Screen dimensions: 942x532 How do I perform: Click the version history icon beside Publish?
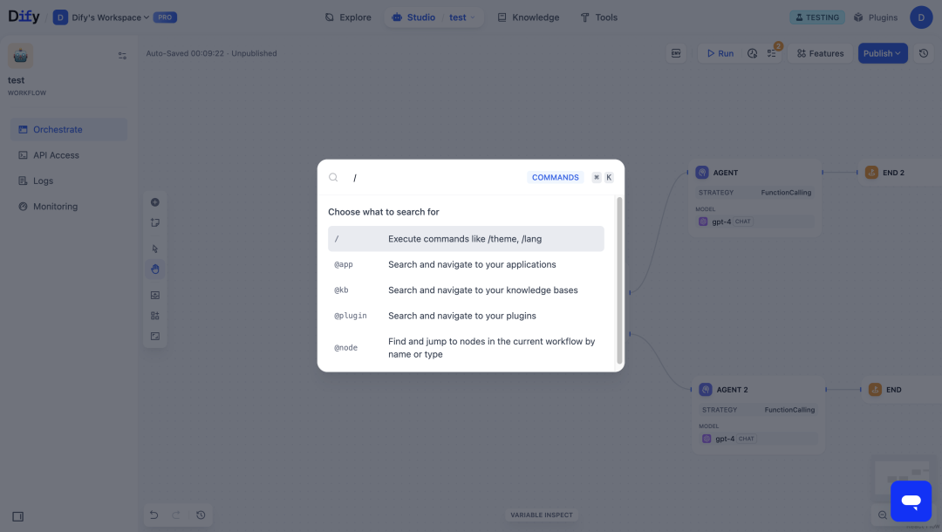[924, 53]
